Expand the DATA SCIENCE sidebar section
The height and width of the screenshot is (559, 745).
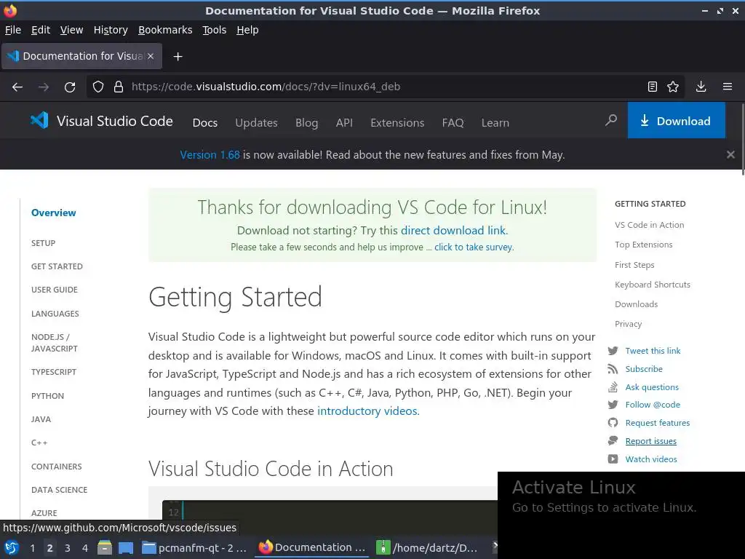coord(60,490)
